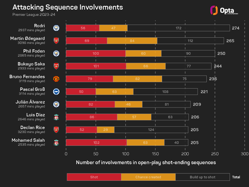Click Rodri's red shot bar segment showing 56

(x=82, y=28)
